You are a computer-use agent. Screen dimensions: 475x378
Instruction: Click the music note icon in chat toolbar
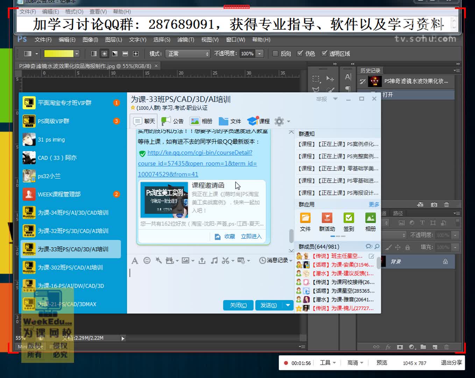[214, 260]
